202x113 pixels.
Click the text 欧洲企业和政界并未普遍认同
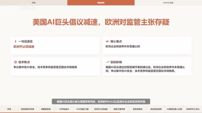[x=123, y=46]
